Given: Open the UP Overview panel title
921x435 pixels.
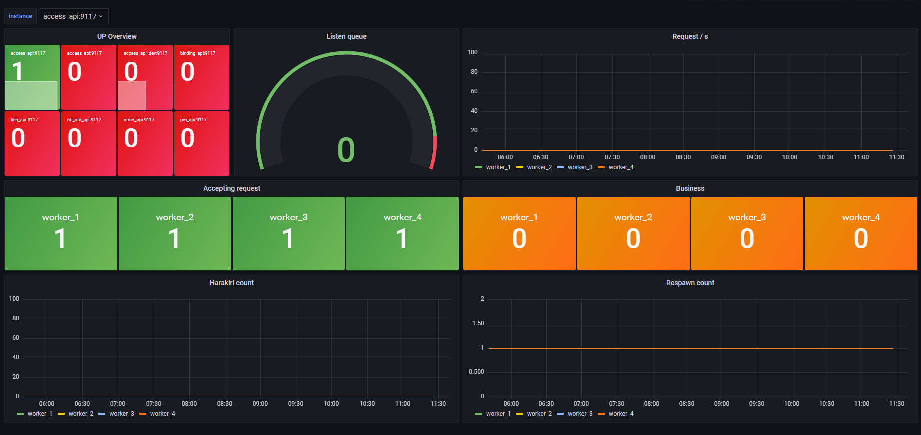Looking at the screenshot, I should (x=117, y=36).
